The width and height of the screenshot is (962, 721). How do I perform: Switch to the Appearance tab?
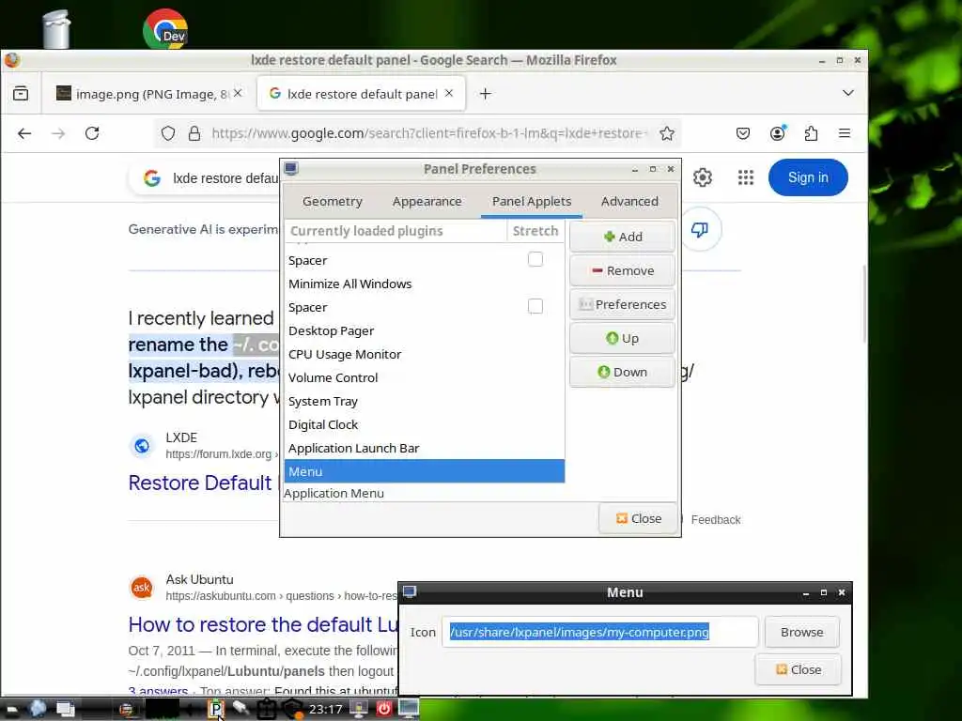(427, 202)
